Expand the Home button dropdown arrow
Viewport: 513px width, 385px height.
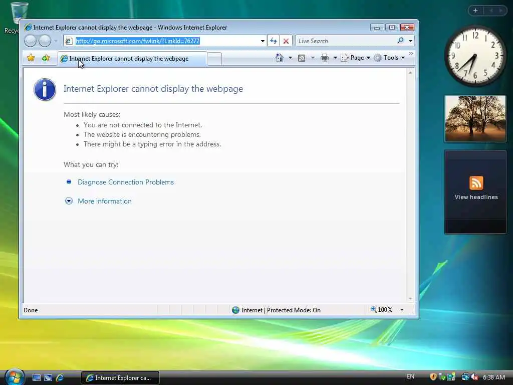click(x=290, y=58)
